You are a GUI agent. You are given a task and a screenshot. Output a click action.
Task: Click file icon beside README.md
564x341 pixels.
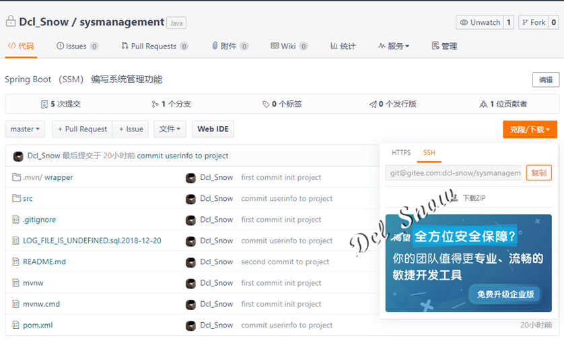pyautogui.click(x=15, y=261)
